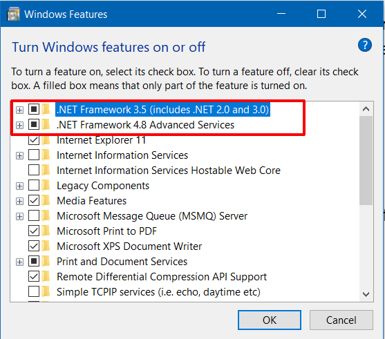Click the scrollbar down arrow in features list
This screenshot has width=385, height=339.
coord(366,294)
